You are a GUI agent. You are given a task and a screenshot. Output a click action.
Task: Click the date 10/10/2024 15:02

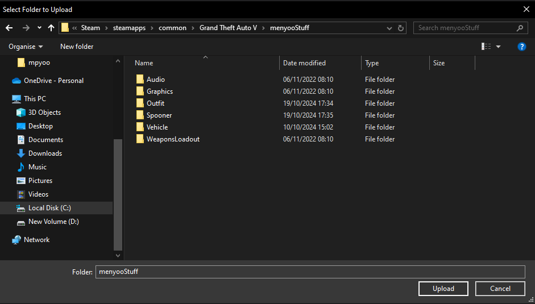coord(308,127)
